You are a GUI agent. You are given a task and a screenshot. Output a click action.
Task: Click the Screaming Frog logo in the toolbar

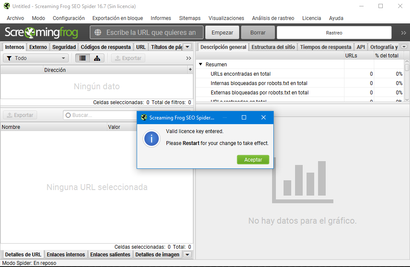click(x=41, y=32)
